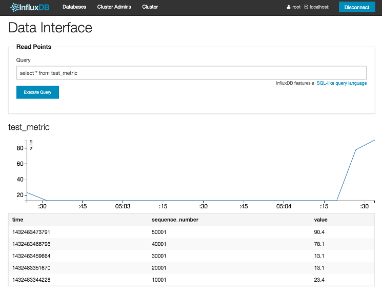Screen dimensions: 382x293
Task: Click the sequence_number column header
Action: point(175,220)
